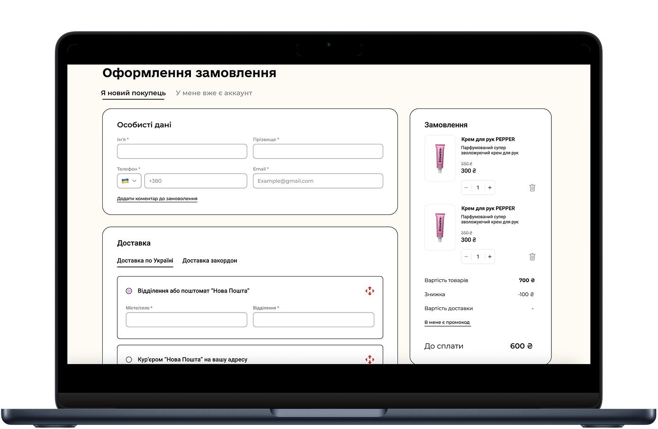Image resolution: width=658 pixels, height=429 pixels.
Task: Click the plus icon to increase first item quantity
Action: [x=489, y=188]
